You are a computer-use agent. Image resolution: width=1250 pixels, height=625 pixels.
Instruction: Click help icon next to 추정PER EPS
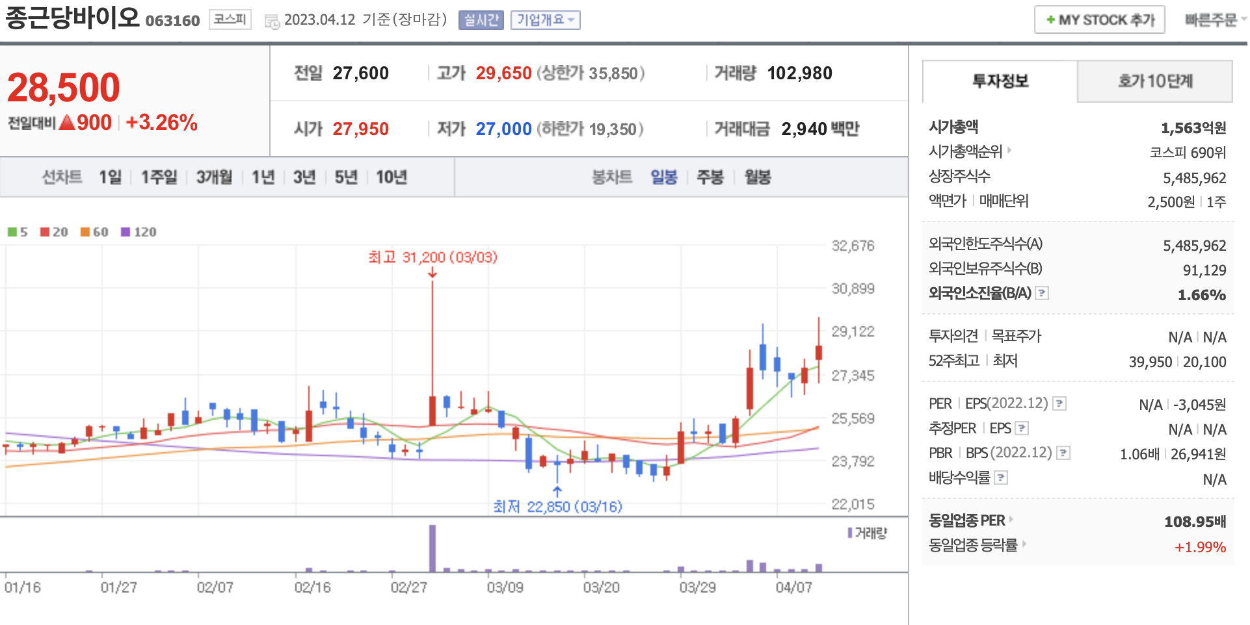pos(1022,428)
